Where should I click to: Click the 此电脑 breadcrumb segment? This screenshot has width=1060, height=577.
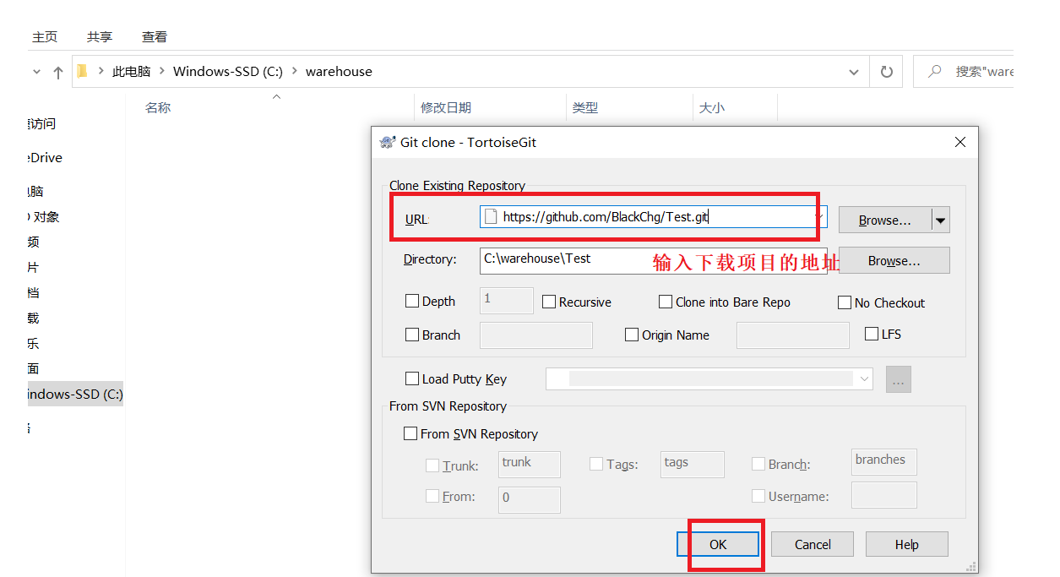click(x=131, y=71)
